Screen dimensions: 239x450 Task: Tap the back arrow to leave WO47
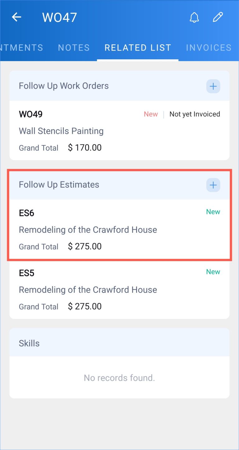point(16,17)
